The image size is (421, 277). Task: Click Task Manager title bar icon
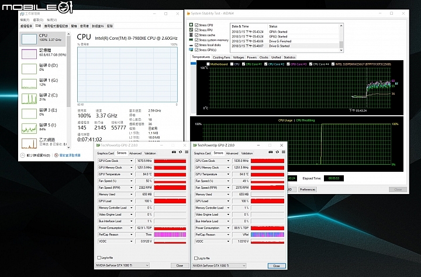tap(22, 13)
